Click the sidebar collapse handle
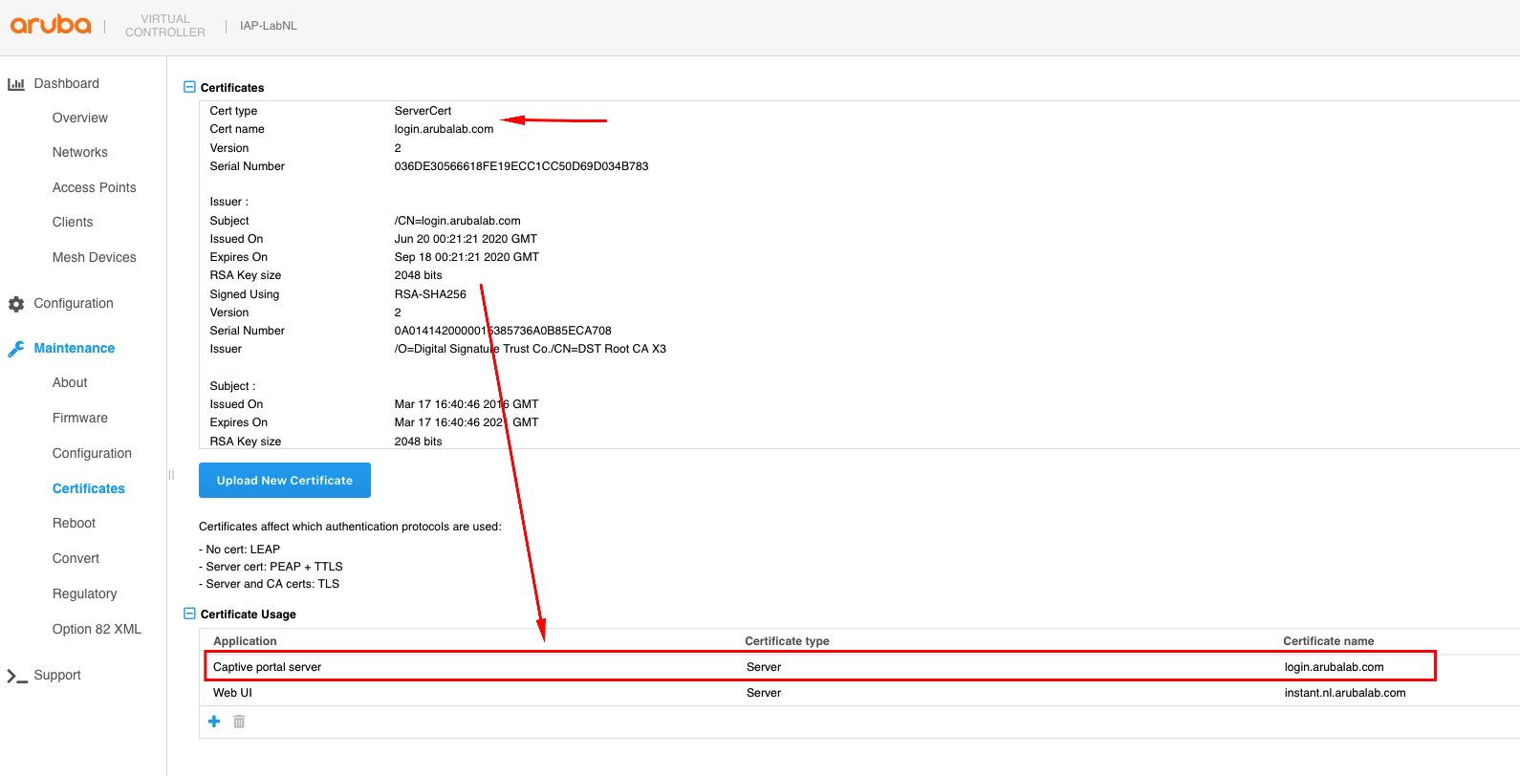1520x776 pixels. (x=171, y=474)
